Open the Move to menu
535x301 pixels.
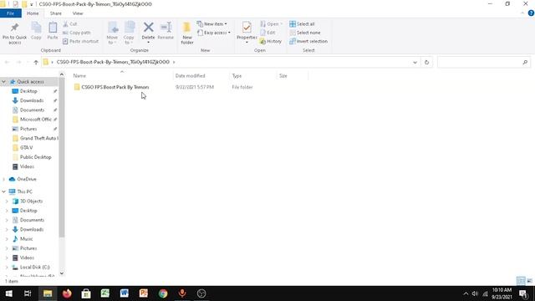click(x=112, y=33)
